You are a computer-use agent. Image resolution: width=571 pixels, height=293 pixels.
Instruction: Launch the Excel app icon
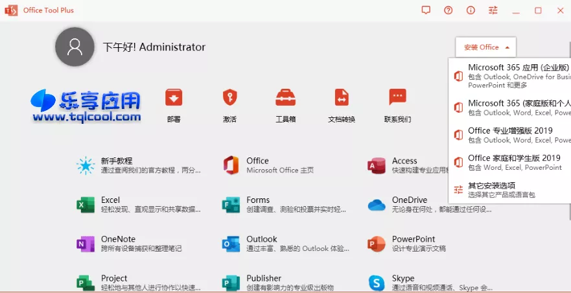(86, 204)
